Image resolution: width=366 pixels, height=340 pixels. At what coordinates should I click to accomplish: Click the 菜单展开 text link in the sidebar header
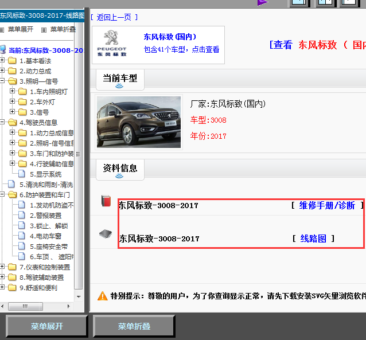21,29
